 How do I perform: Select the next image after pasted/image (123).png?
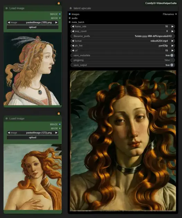[x=56, y=133]
